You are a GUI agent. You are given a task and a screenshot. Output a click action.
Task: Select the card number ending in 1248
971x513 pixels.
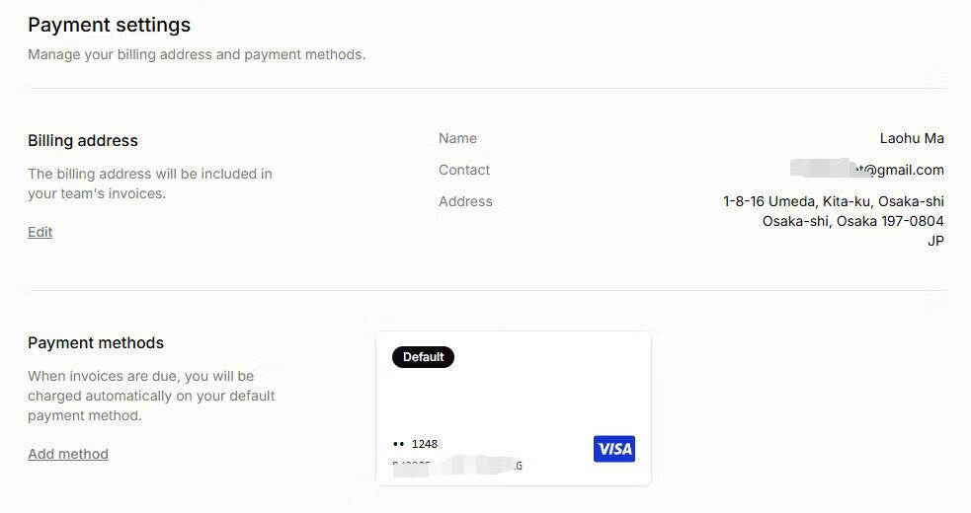point(416,444)
